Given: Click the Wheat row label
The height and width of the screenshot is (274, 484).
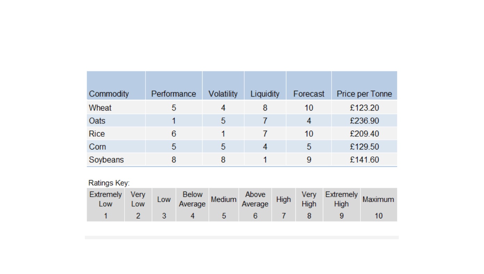Looking at the screenshot, I should pos(100,108).
